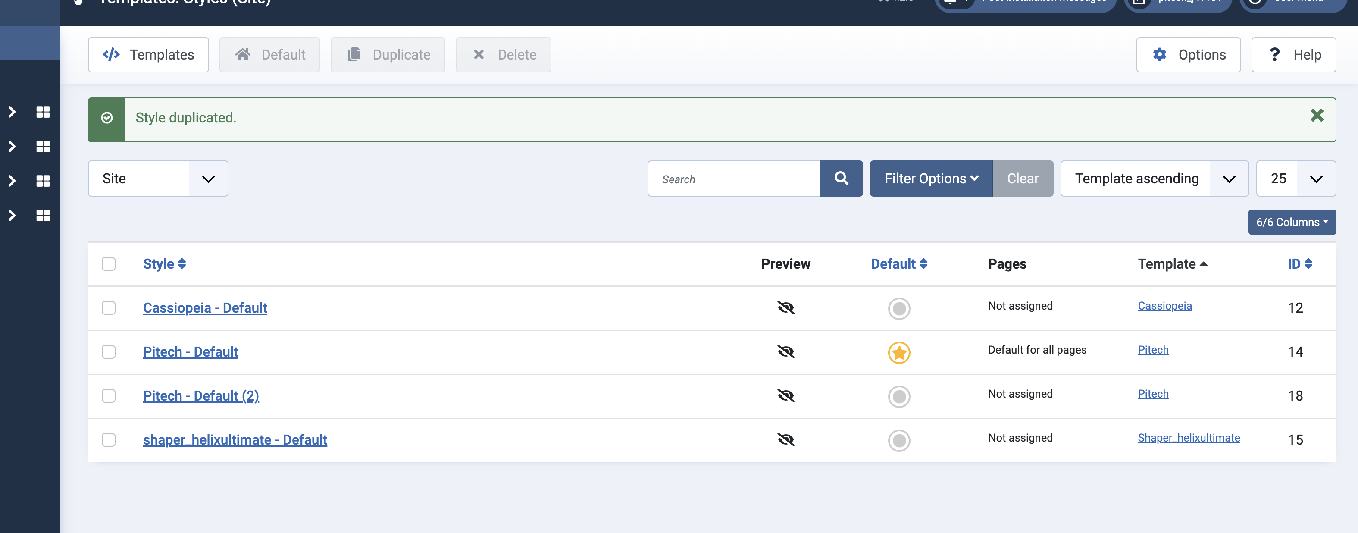The height and width of the screenshot is (533, 1358).
Task: Open the Pitech - Default style link
Action: click(x=190, y=351)
